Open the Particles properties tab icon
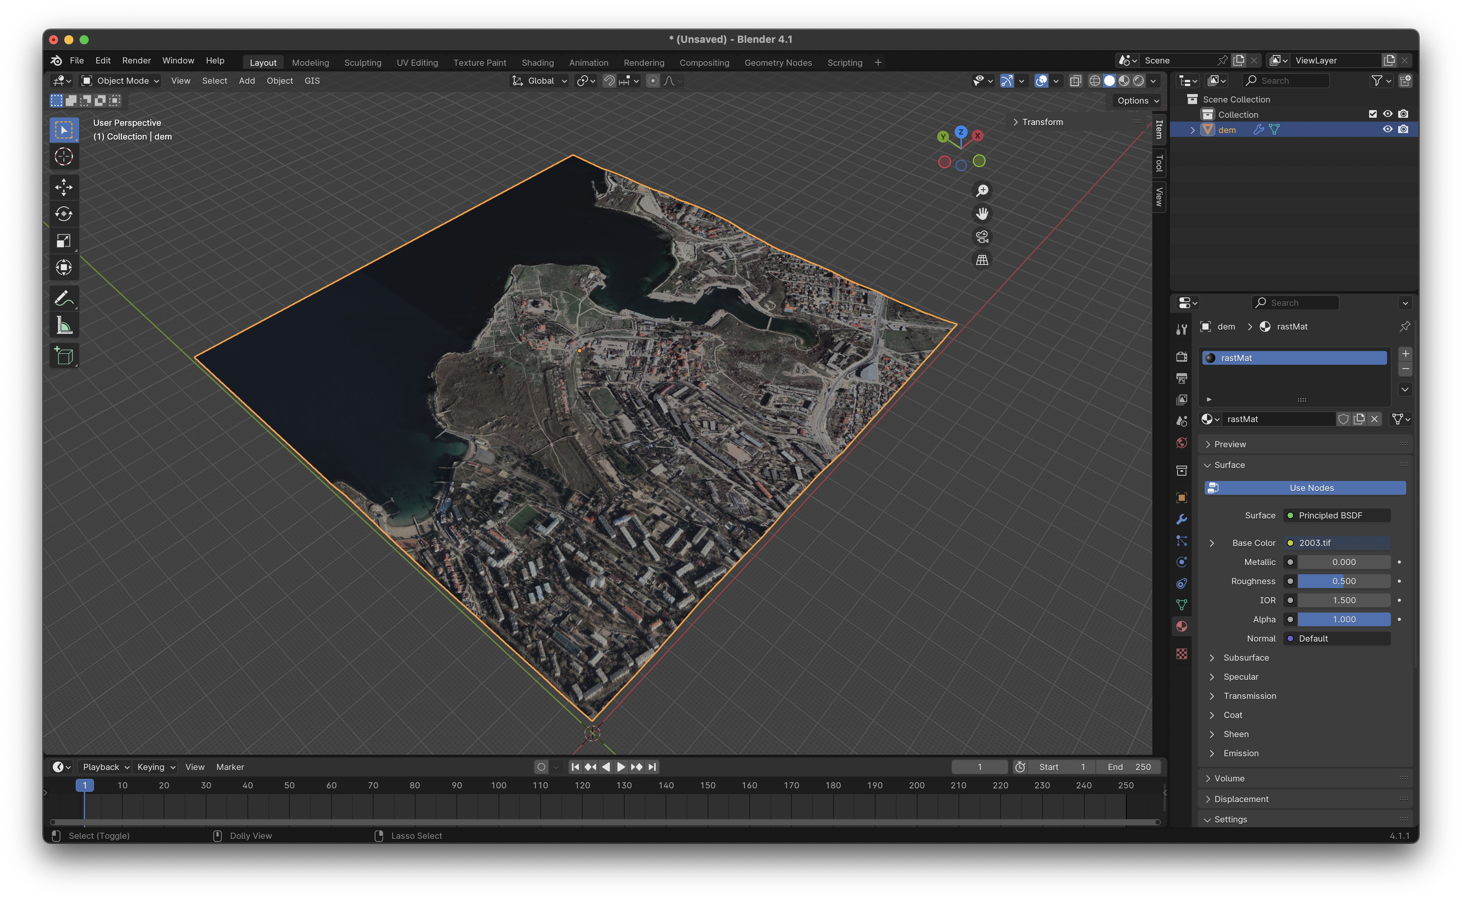This screenshot has height=900, width=1462. tap(1182, 541)
